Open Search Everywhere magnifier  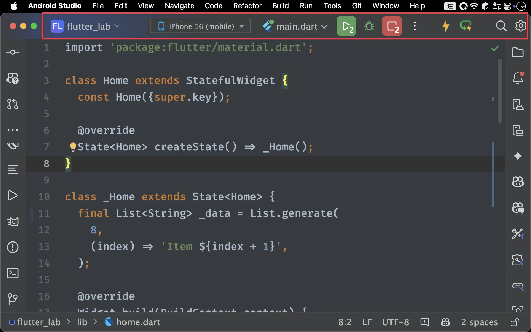pos(501,26)
